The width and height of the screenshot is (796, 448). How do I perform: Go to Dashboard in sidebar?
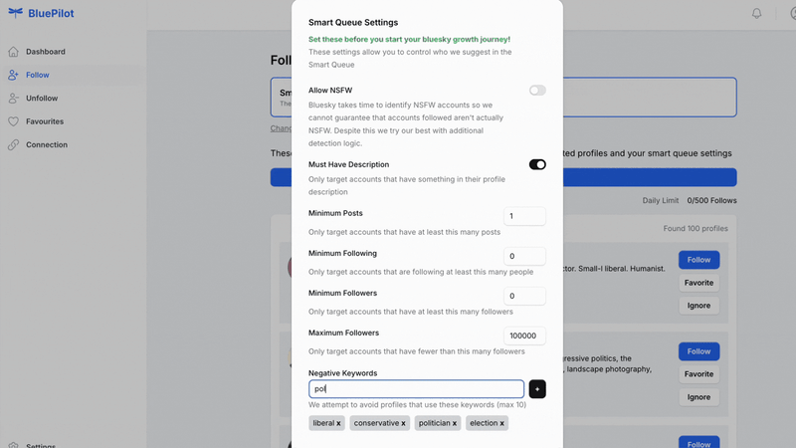[45, 52]
